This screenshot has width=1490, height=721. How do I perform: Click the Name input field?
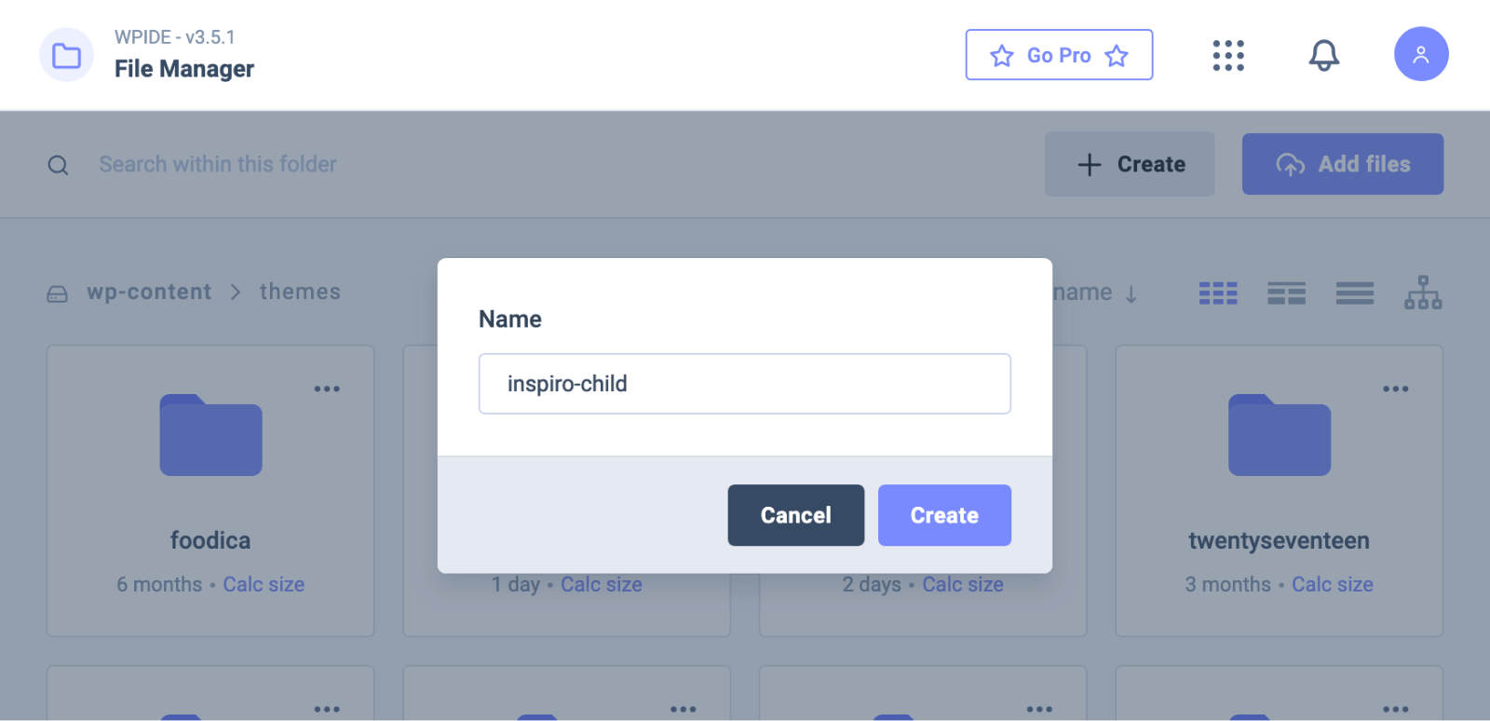[x=744, y=384]
